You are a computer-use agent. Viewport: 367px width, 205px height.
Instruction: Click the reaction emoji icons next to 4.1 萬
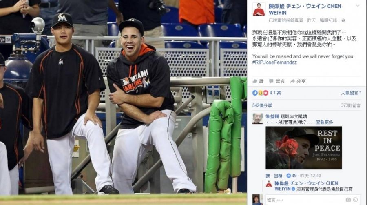point(260,93)
